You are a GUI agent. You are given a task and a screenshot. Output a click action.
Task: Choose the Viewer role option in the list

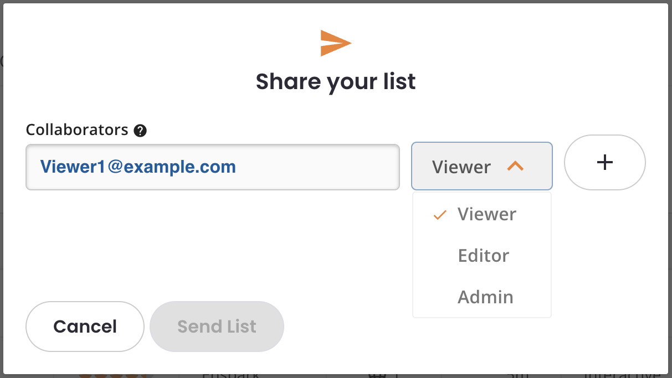pyautogui.click(x=482, y=214)
